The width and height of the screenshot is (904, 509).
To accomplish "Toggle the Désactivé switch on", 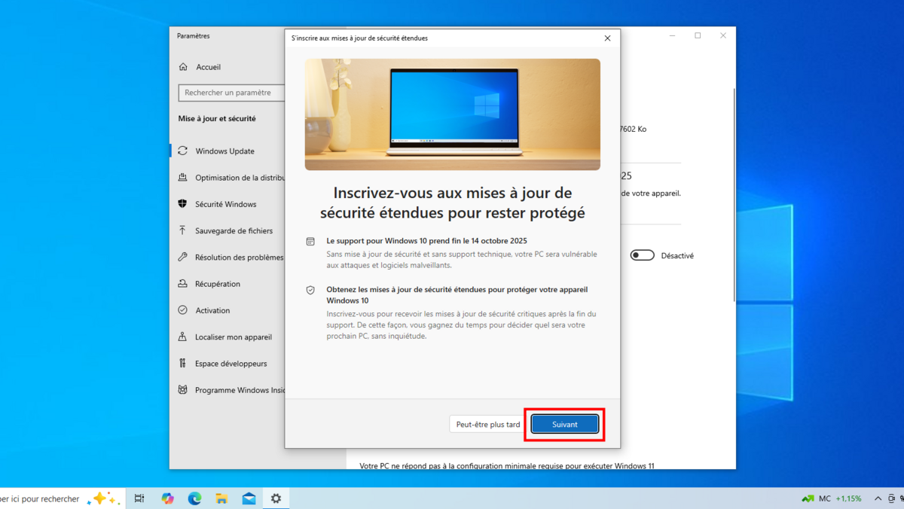I will click(642, 255).
